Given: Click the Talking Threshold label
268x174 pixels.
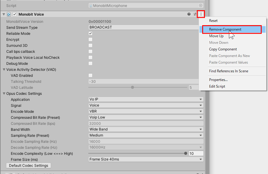Looking at the screenshot, I should (x=26, y=82).
